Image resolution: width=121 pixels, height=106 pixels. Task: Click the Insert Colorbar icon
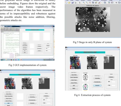[x=109, y=3]
